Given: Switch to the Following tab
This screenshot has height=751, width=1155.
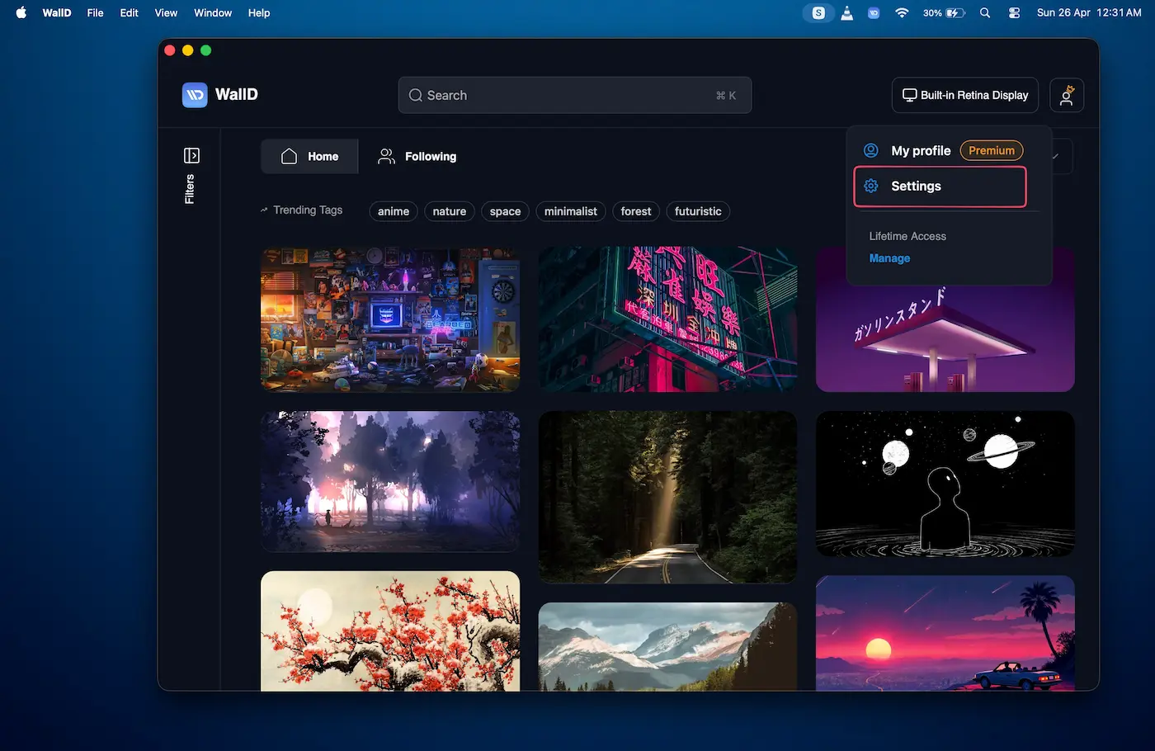Looking at the screenshot, I should (x=417, y=157).
